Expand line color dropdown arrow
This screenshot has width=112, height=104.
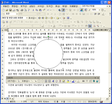76,81
